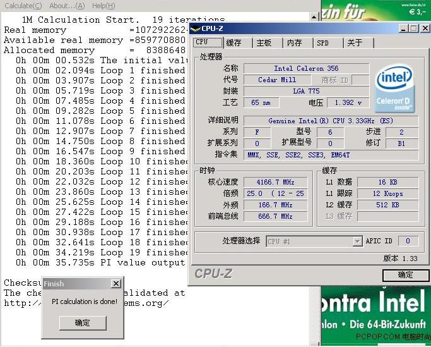431x347 pixels.
Task: Click the 型号 model value 6
Action: pyautogui.click(x=330, y=132)
